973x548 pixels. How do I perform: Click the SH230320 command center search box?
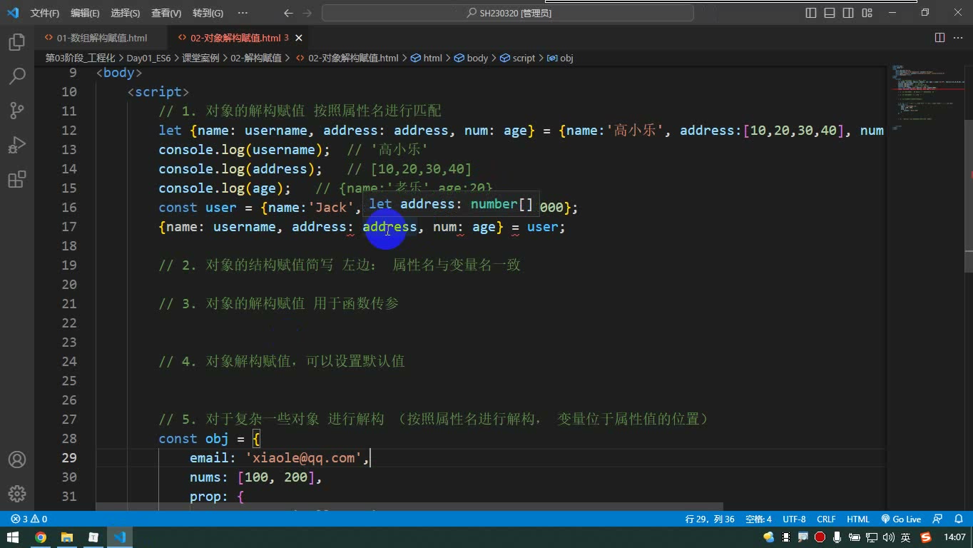[508, 13]
